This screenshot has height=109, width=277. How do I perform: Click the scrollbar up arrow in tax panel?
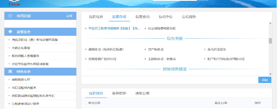coord(270,23)
